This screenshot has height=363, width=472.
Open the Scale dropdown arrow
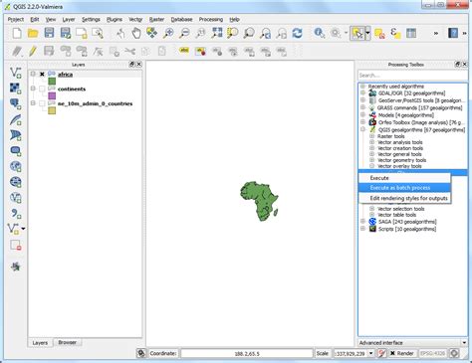[371, 353]
